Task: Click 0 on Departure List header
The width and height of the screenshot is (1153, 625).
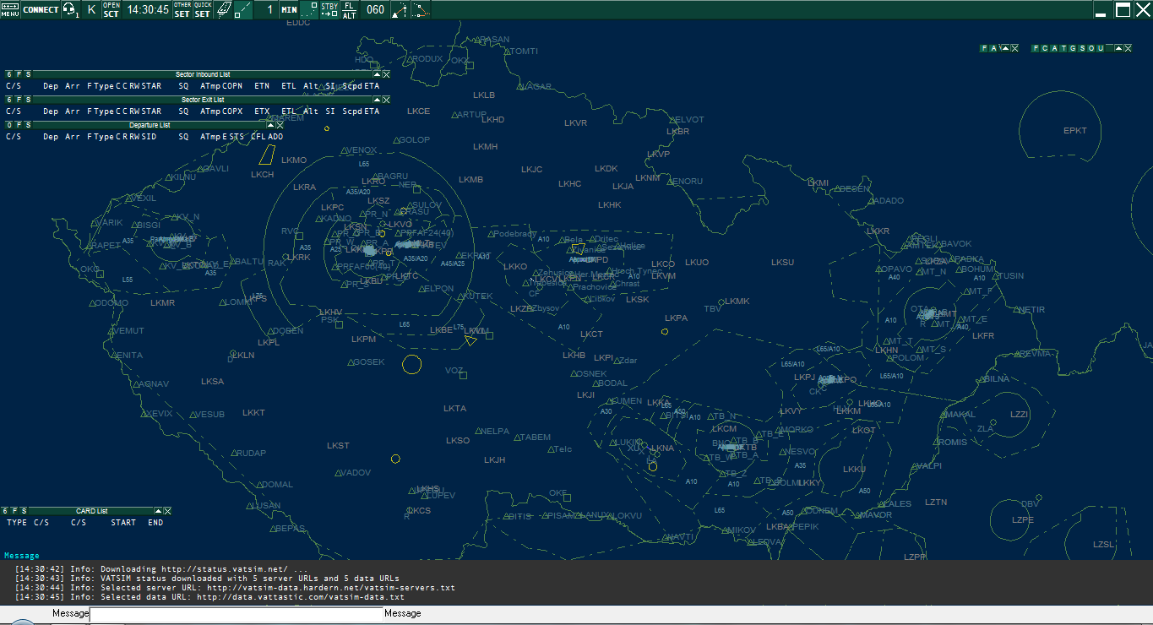Action: [x=8, y=125]
